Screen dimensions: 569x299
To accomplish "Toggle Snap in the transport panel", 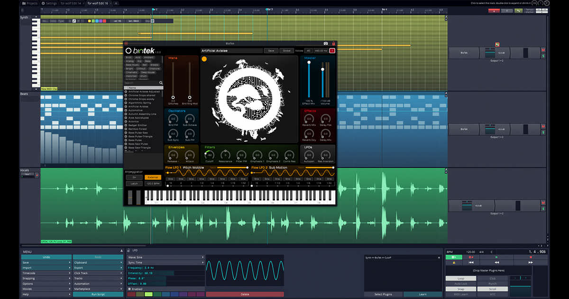I will (x=460, y=289).
